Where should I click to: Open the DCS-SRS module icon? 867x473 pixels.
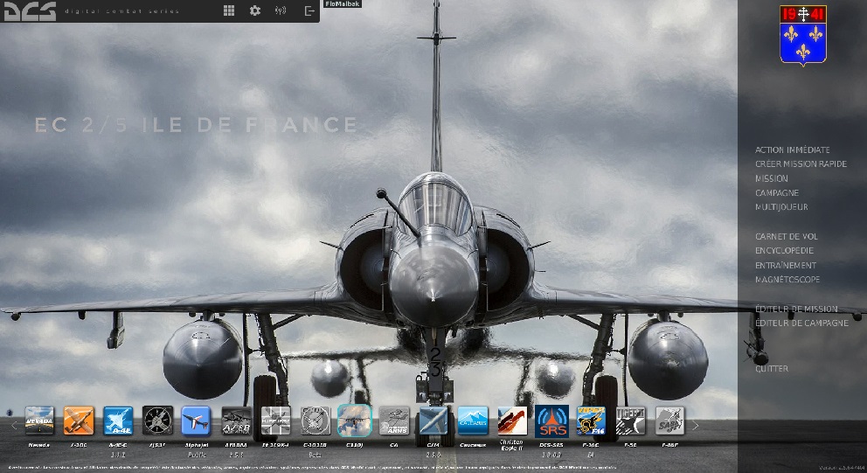click(551, 421)
